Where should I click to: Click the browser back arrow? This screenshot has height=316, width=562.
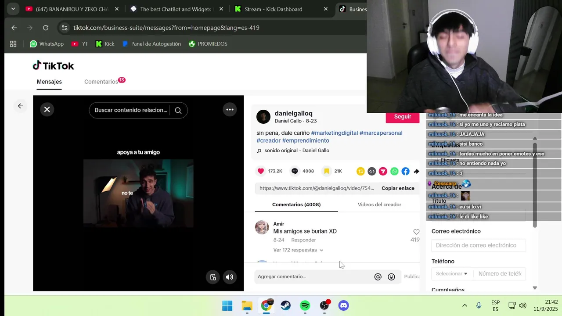click(14, 28)
